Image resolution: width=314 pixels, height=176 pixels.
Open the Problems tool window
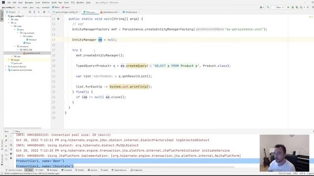(x=52, y=170)
